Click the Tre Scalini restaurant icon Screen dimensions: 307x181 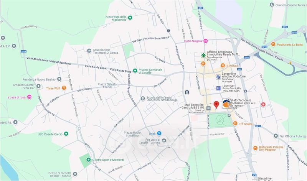click(x=235, y=123)
